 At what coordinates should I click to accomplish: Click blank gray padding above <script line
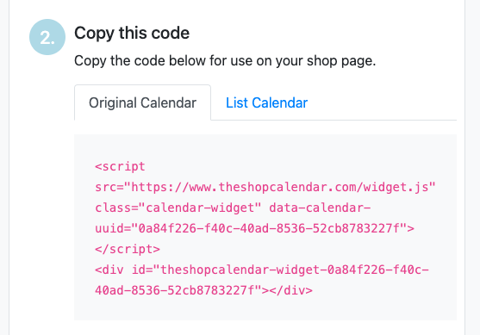[265, 147]
